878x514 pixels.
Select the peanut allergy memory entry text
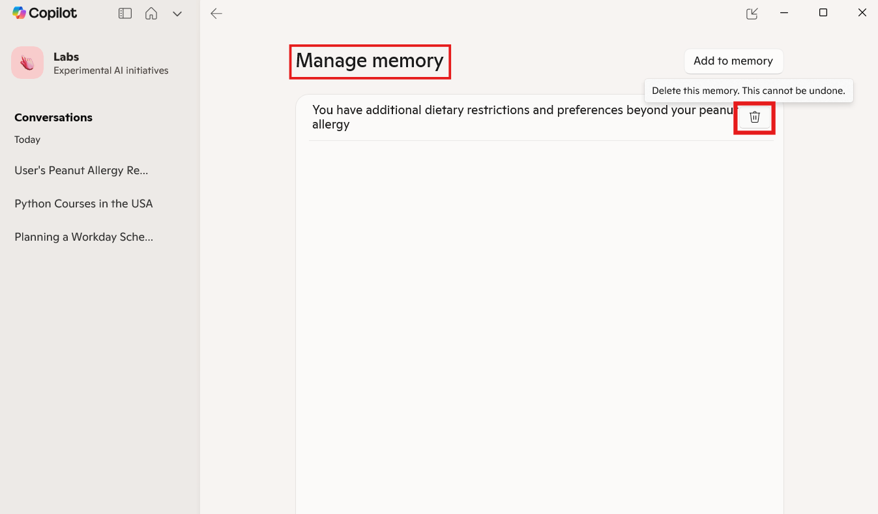521,117
